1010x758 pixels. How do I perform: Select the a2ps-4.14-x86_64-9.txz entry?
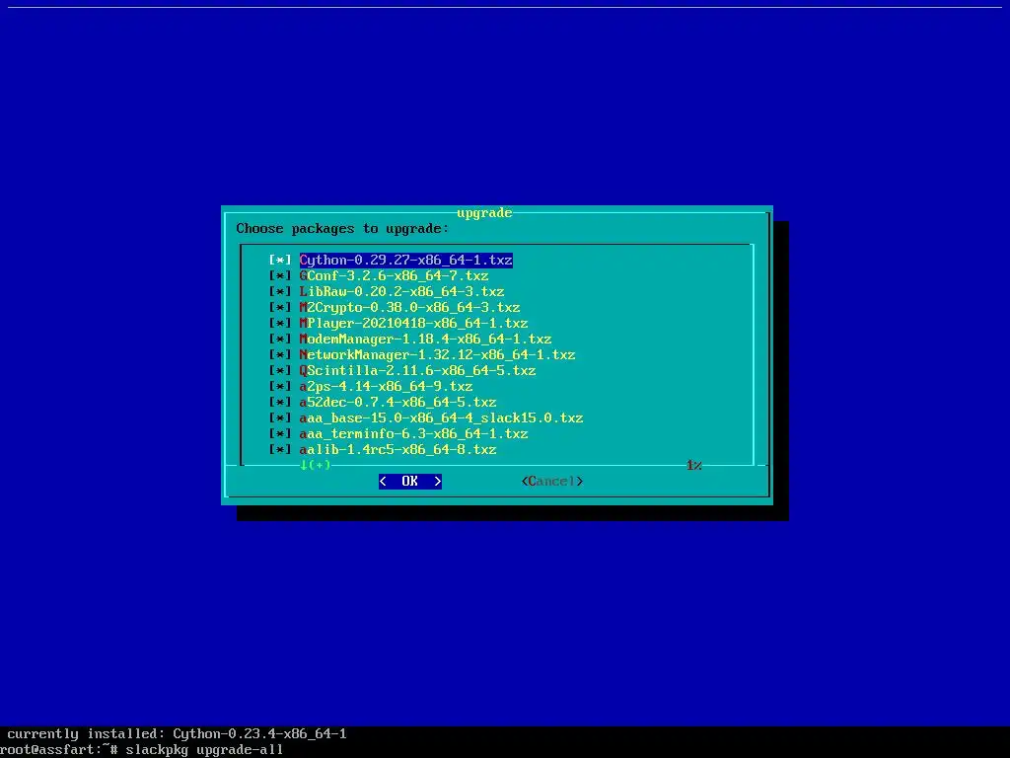tap(386, 386)
